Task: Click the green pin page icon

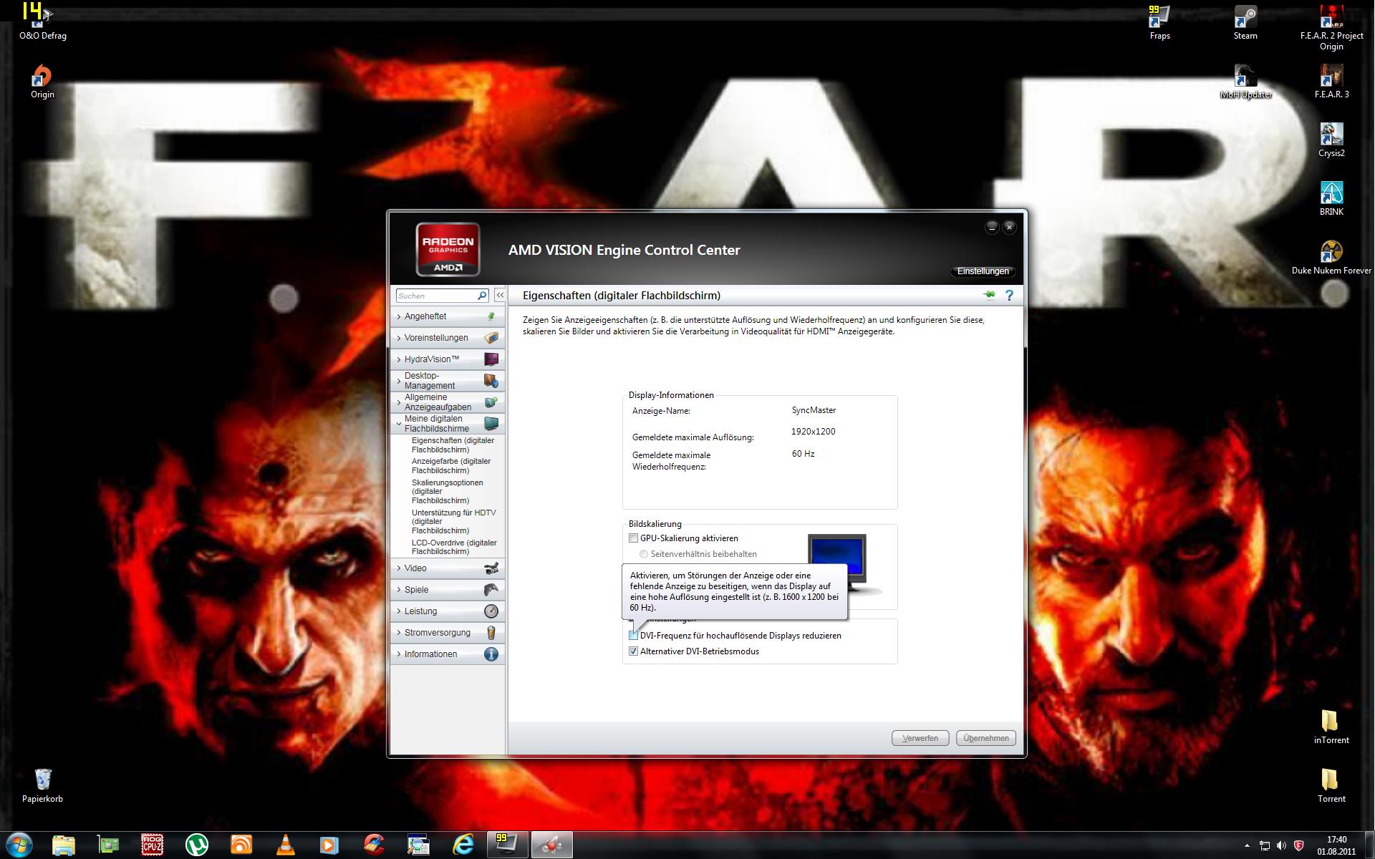Action: 989,295
